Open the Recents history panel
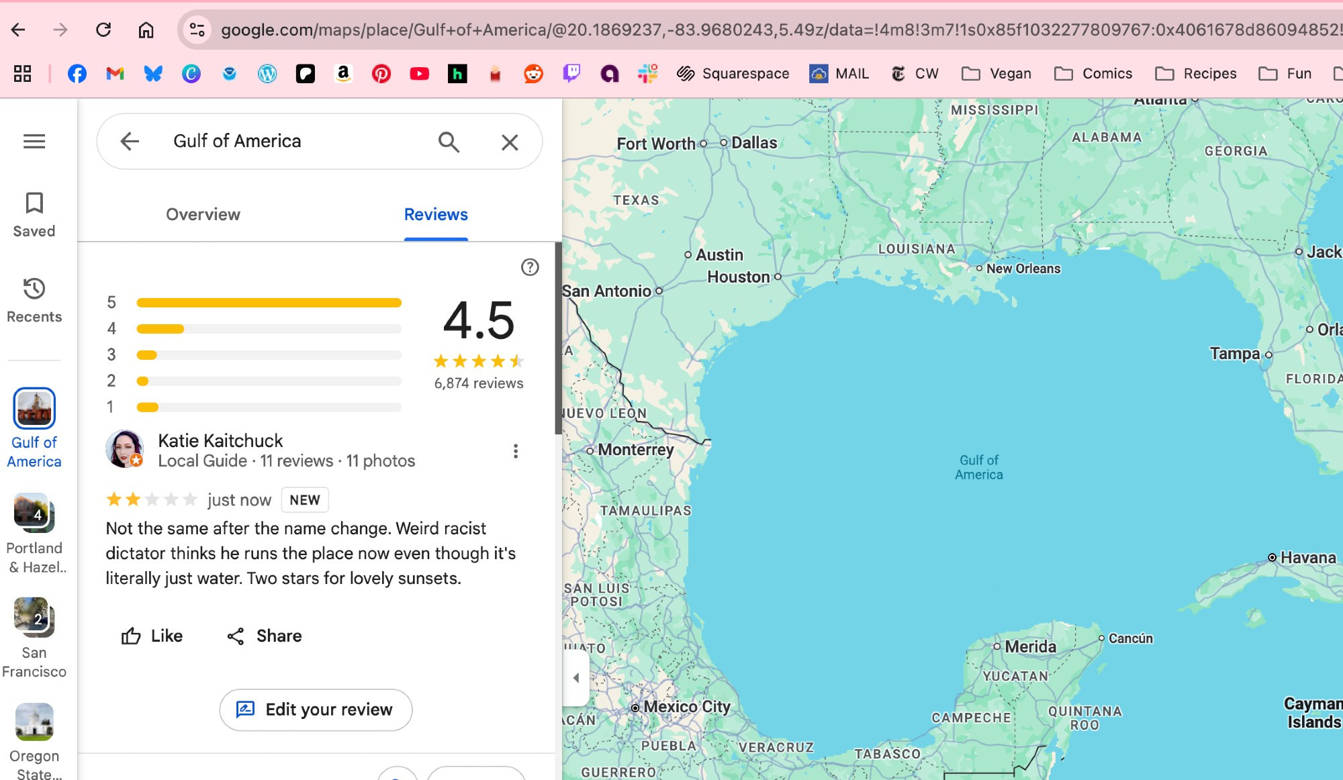This screenshot has width=1343, height=780. coord(34,301)
